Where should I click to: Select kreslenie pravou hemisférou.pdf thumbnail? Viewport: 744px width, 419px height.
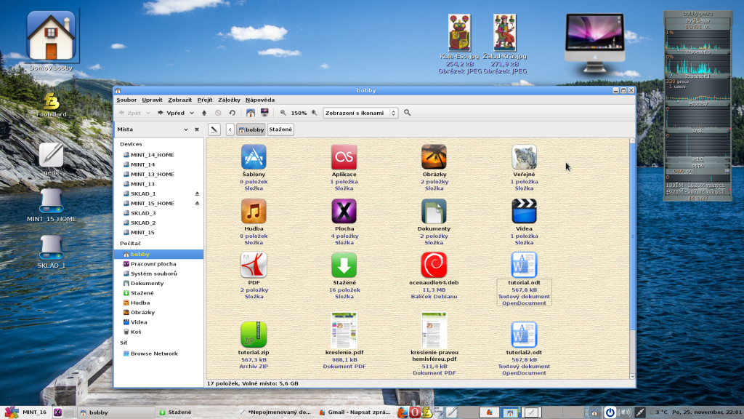(434, 330)
